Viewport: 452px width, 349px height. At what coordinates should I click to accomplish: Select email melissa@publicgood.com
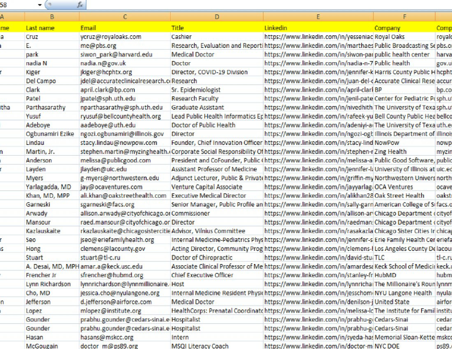125,160
